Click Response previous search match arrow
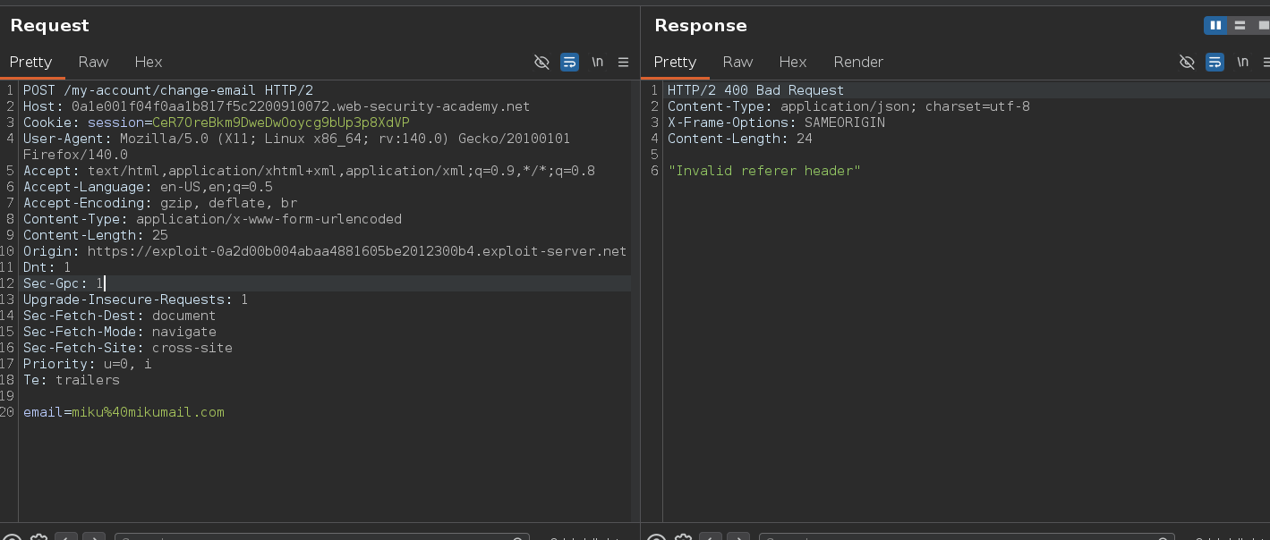The image size is (1270, 540). click(711, 537)
